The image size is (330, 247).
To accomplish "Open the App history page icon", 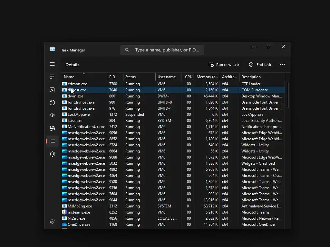I will [x=52, y=103].
